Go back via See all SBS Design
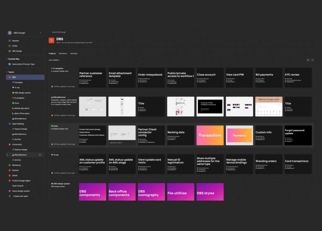Image resolution: width=322 pixels, height=231 pixels. [x=59, y=32]
